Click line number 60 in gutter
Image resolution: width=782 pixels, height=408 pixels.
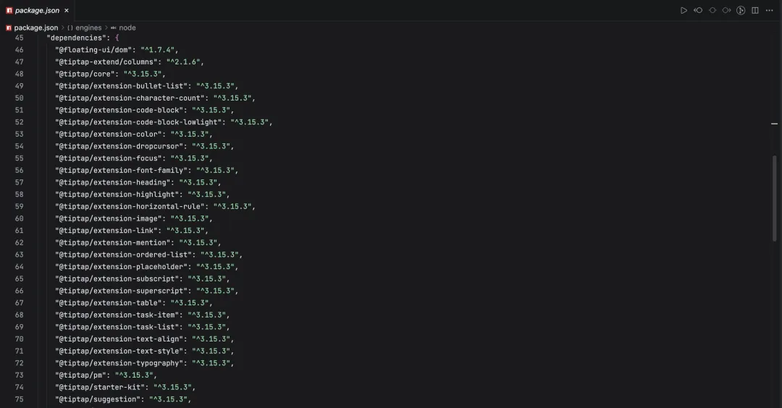click(x=19, y=218)
